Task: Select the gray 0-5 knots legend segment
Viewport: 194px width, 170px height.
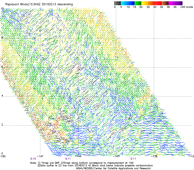Action: click(117, 3)
